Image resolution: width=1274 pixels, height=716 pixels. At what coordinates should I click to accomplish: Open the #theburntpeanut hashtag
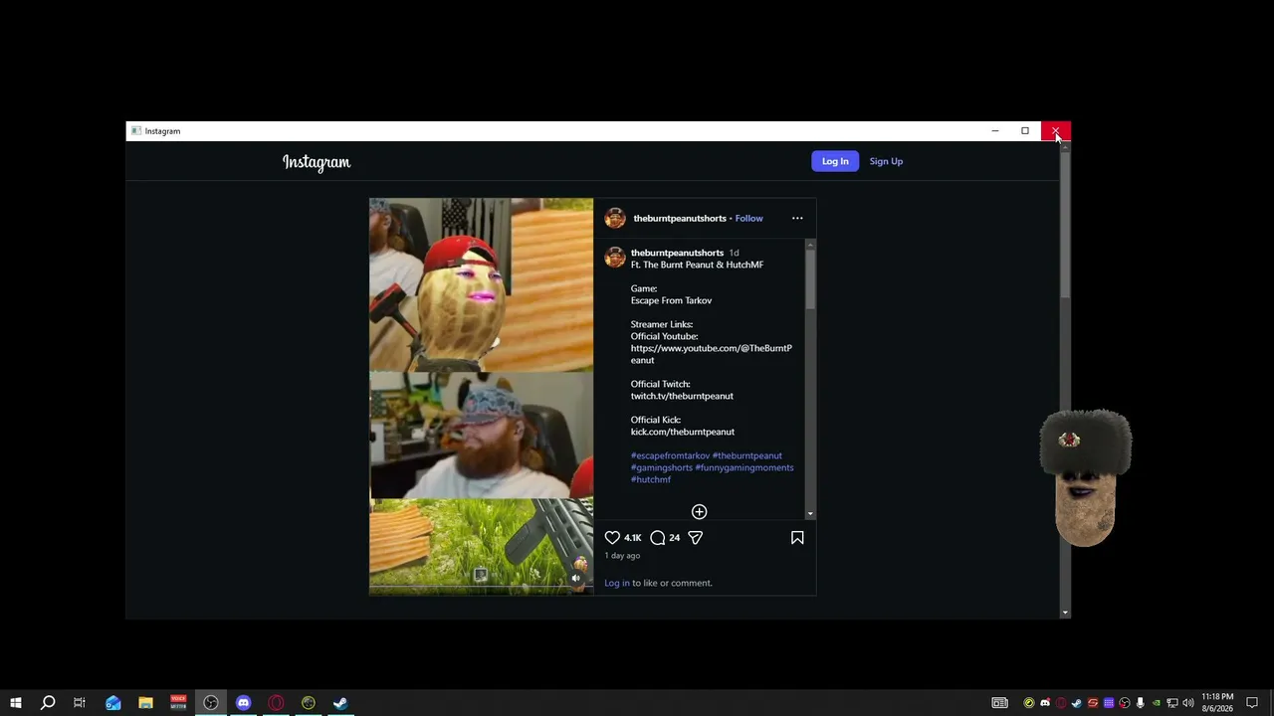(747, 455)
